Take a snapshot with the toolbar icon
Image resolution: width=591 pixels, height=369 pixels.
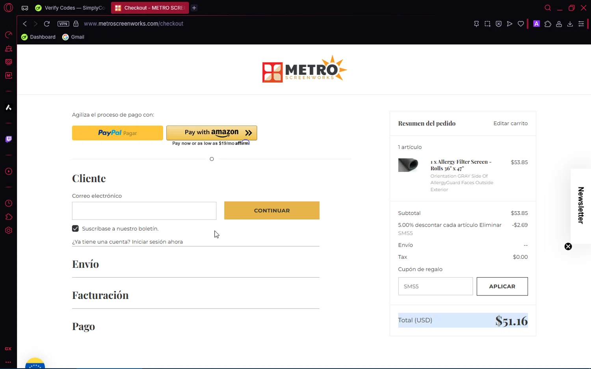[487, 24]
